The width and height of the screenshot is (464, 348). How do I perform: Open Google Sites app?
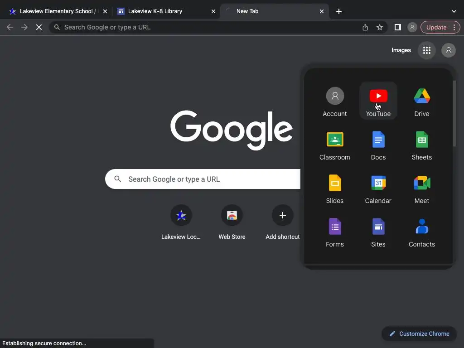point(378,232)
